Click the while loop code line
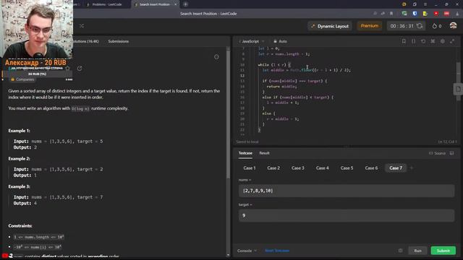 (x=274, y=64)
